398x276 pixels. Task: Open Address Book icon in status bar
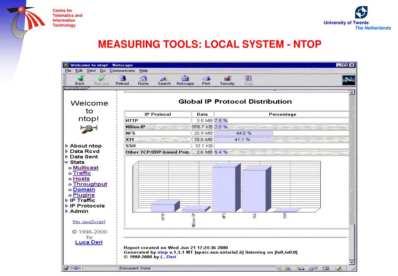pyautogui.click(x=326, y=268)
